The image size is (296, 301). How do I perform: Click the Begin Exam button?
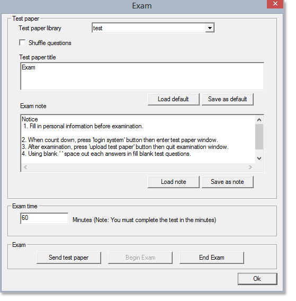click(140, 258)
